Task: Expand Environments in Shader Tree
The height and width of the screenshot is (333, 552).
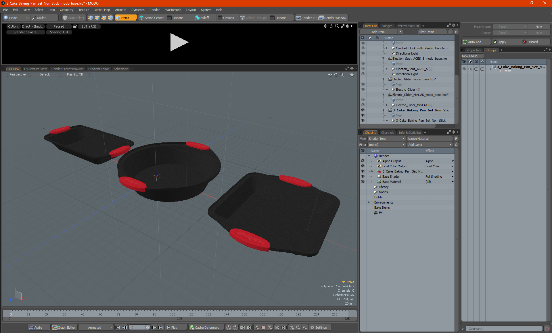Action: (369, 202)
